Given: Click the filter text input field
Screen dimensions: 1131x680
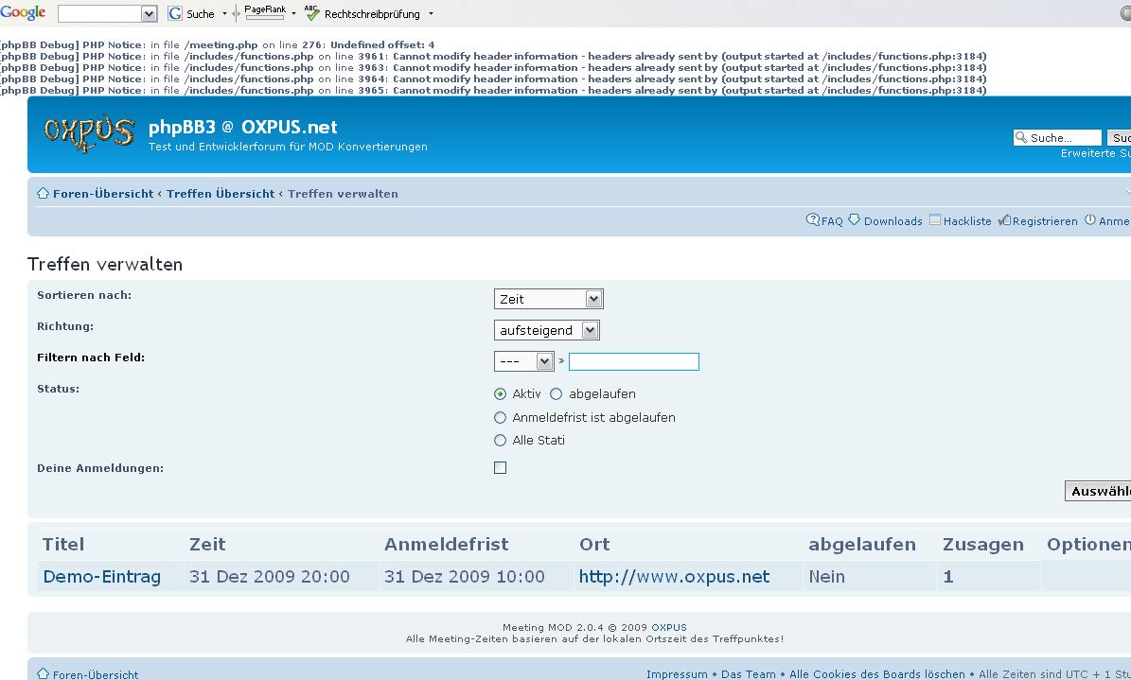Looking at the screenshot, I should coord(633,361).
